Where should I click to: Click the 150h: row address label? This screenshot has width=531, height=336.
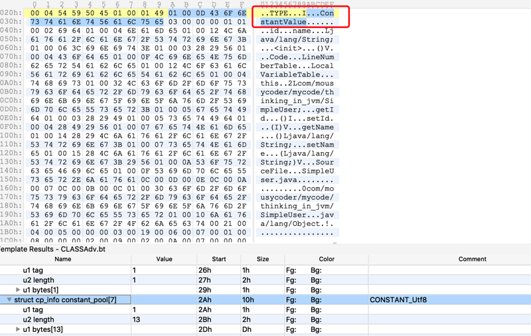[x=11, y=179]
